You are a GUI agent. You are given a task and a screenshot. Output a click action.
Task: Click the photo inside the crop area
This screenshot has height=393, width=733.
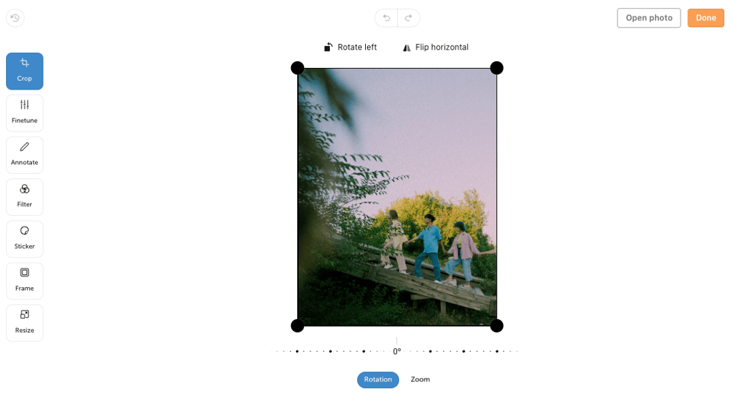tap(397, 197)
